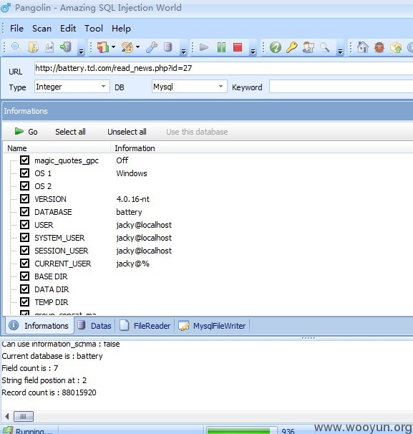Image resolution: width=413 pixels, height=434 pixels.
Task: Click the box with green arrow update icon
Action: coord(396,47)
